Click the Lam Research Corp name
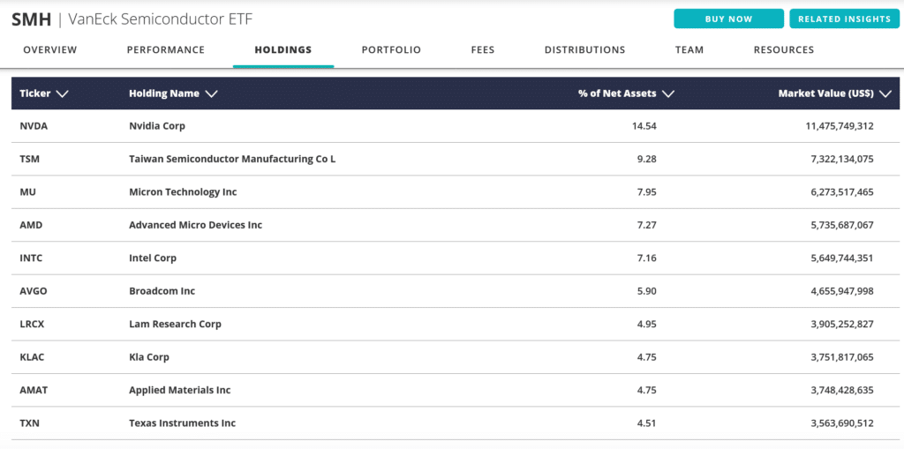The height and width of the screenshot is (449, 904). point(176,324)
